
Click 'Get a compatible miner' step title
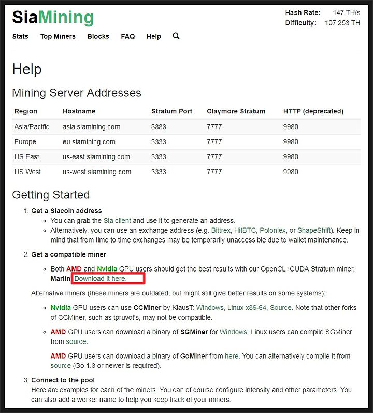coord(69,254)
